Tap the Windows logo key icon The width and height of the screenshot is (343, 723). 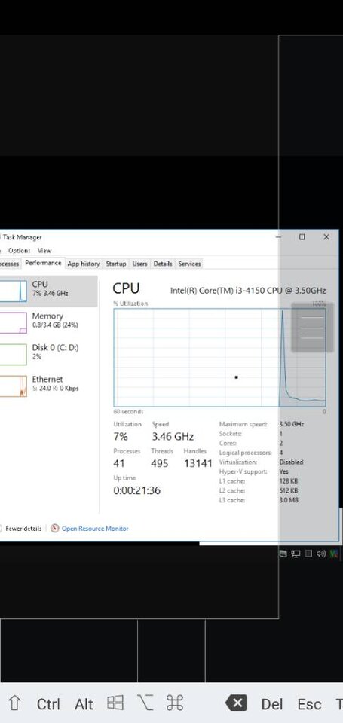(x=115, y=703)
